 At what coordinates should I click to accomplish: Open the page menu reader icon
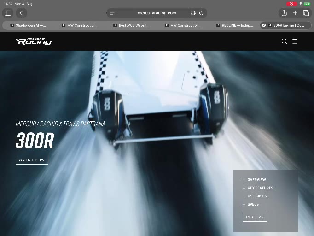tap(112, 13)
